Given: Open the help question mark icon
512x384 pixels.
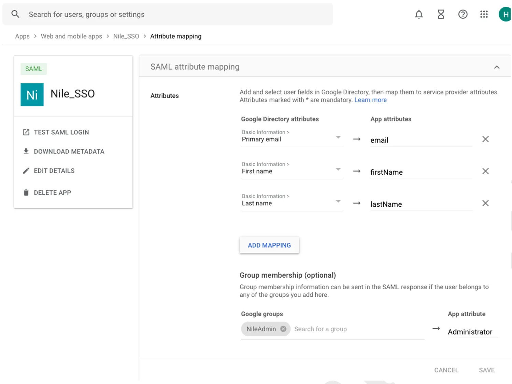Looking at the screenshot, I should [x=463, y=14].
